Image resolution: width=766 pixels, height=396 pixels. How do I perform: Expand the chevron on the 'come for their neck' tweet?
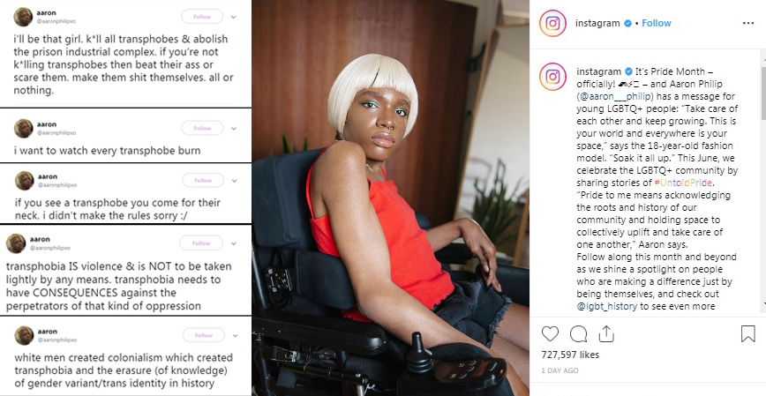tap(235, 181)
